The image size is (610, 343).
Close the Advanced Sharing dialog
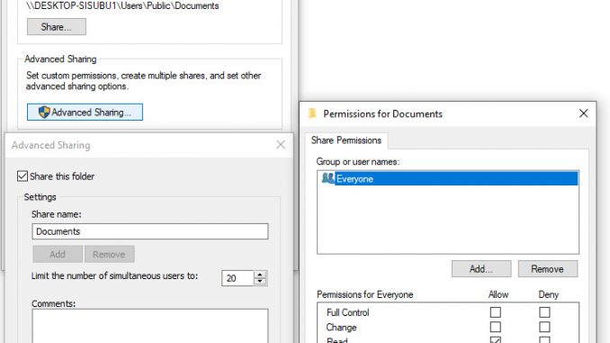[281, 145]
